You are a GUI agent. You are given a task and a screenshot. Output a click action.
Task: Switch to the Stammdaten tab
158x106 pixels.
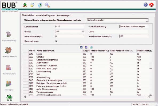(28, 15)
